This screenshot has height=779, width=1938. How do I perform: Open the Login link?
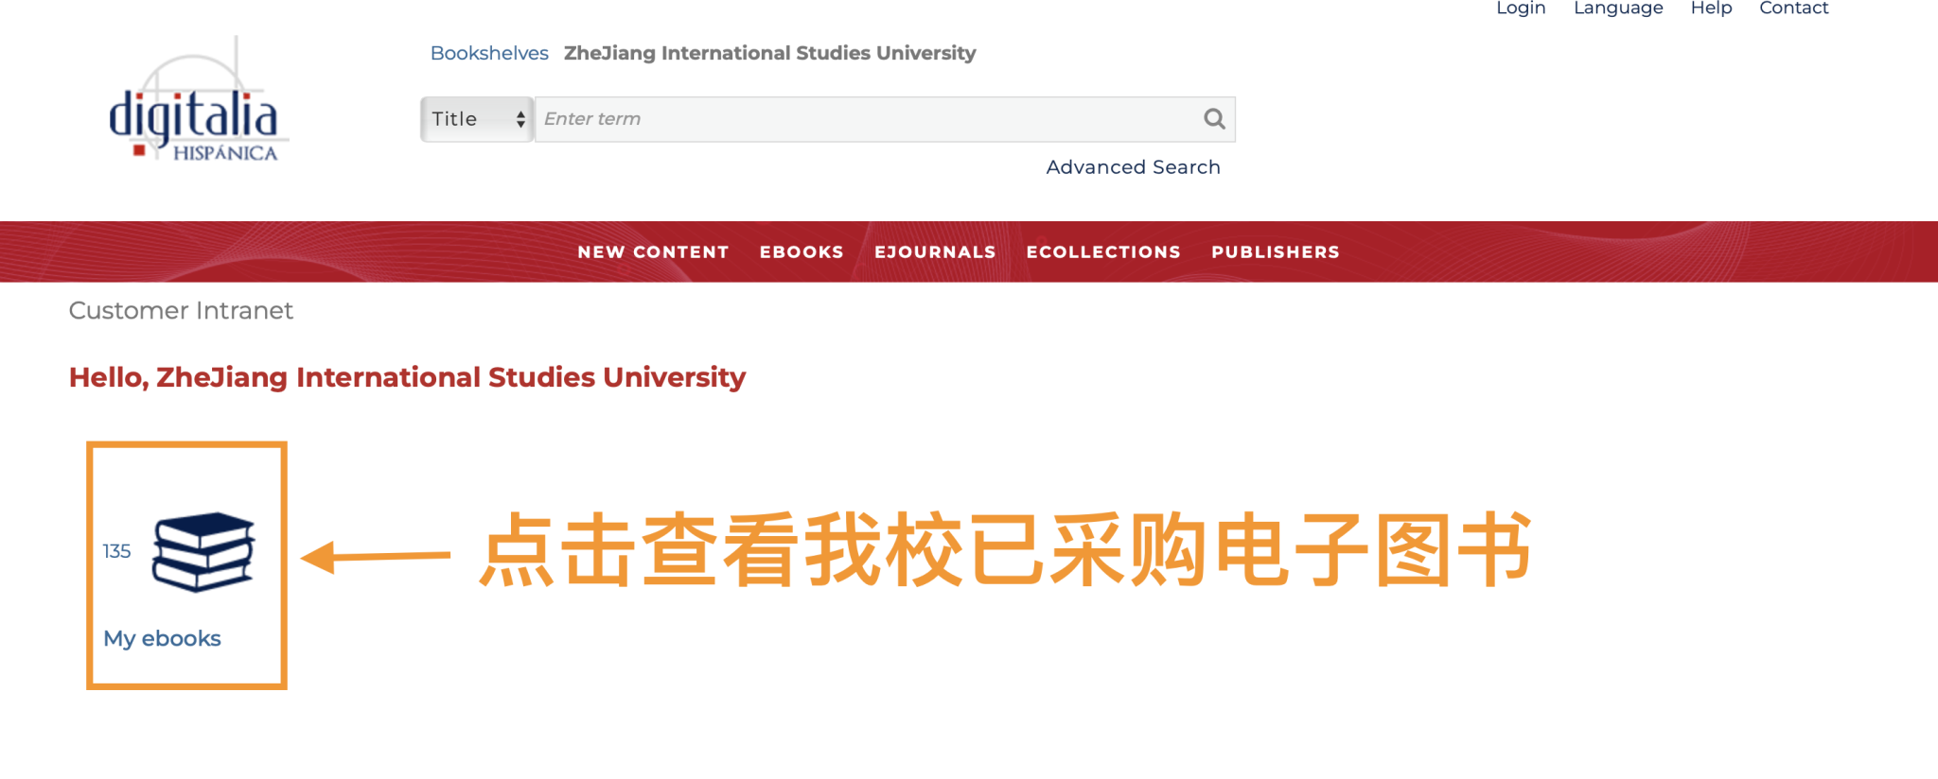(1521, 9)
